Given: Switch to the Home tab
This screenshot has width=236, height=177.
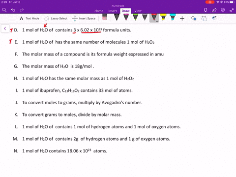Looking at the screenshot, I should pos(99,11).
